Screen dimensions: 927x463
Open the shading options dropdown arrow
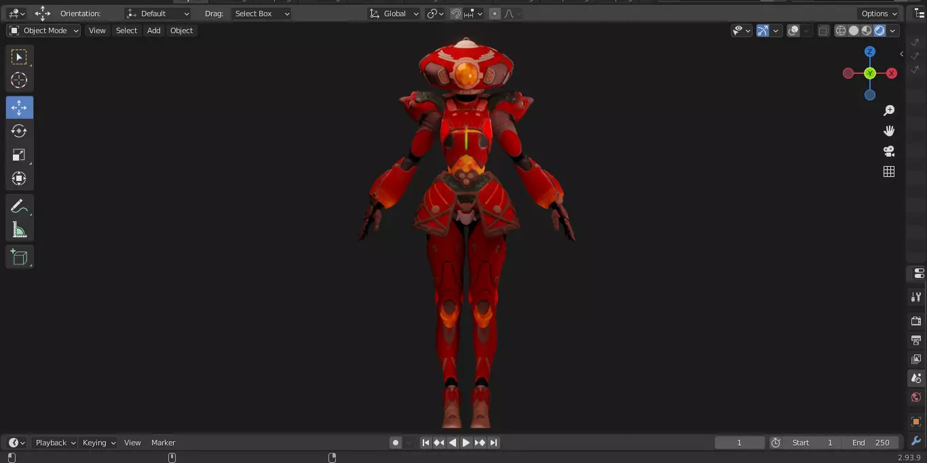coord(893,31)
